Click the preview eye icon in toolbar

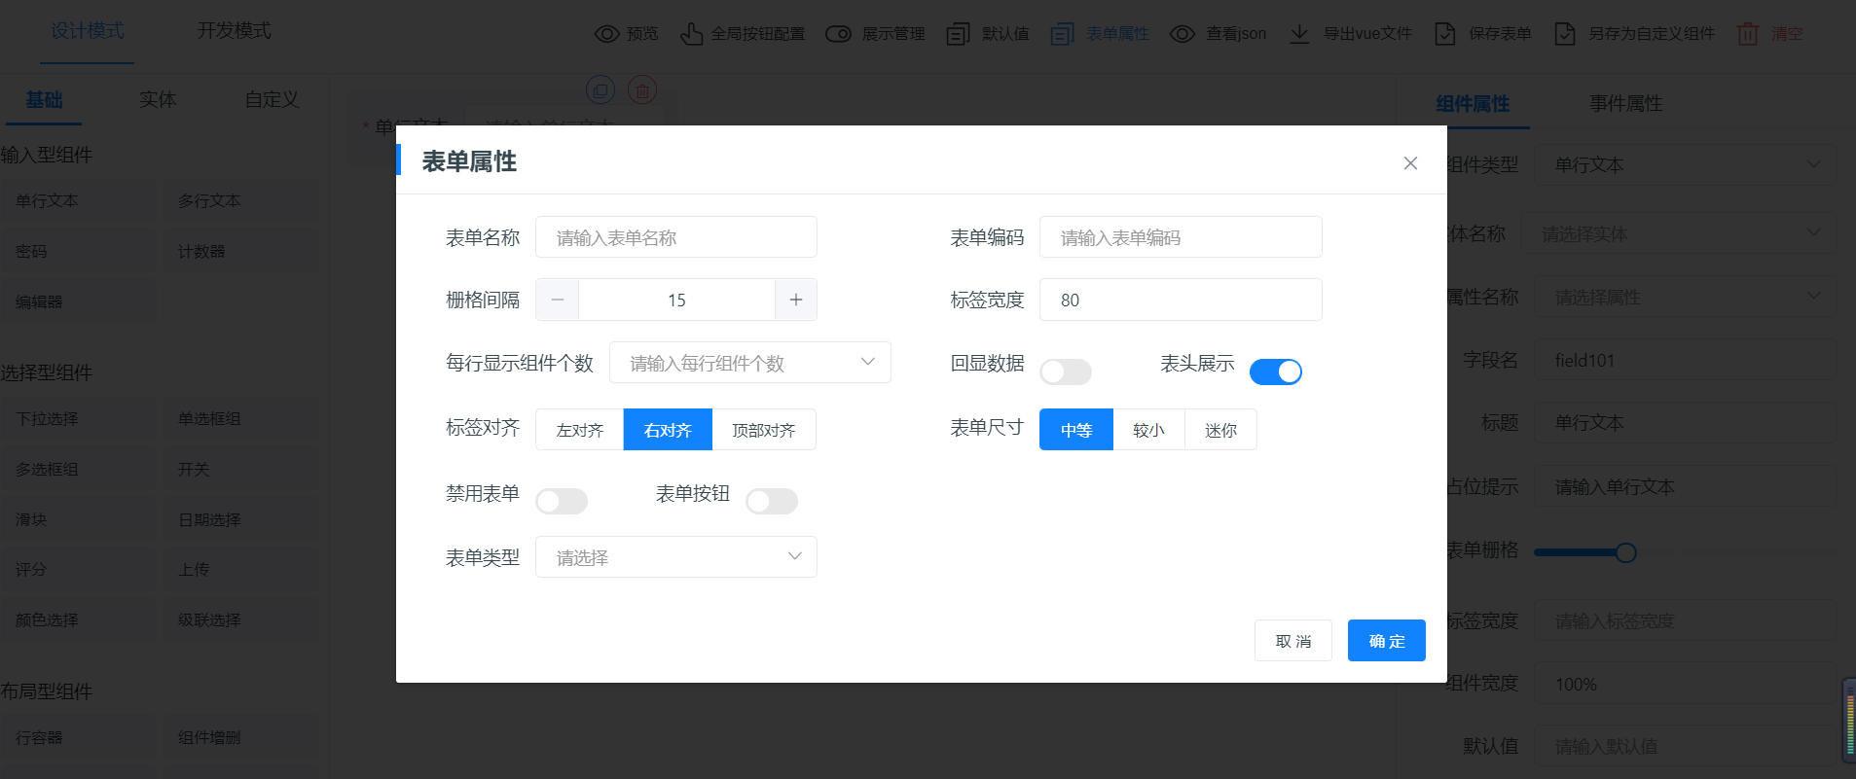[606, 34]
